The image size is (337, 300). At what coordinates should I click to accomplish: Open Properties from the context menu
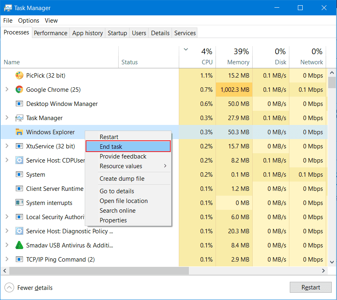pos(128,220)
